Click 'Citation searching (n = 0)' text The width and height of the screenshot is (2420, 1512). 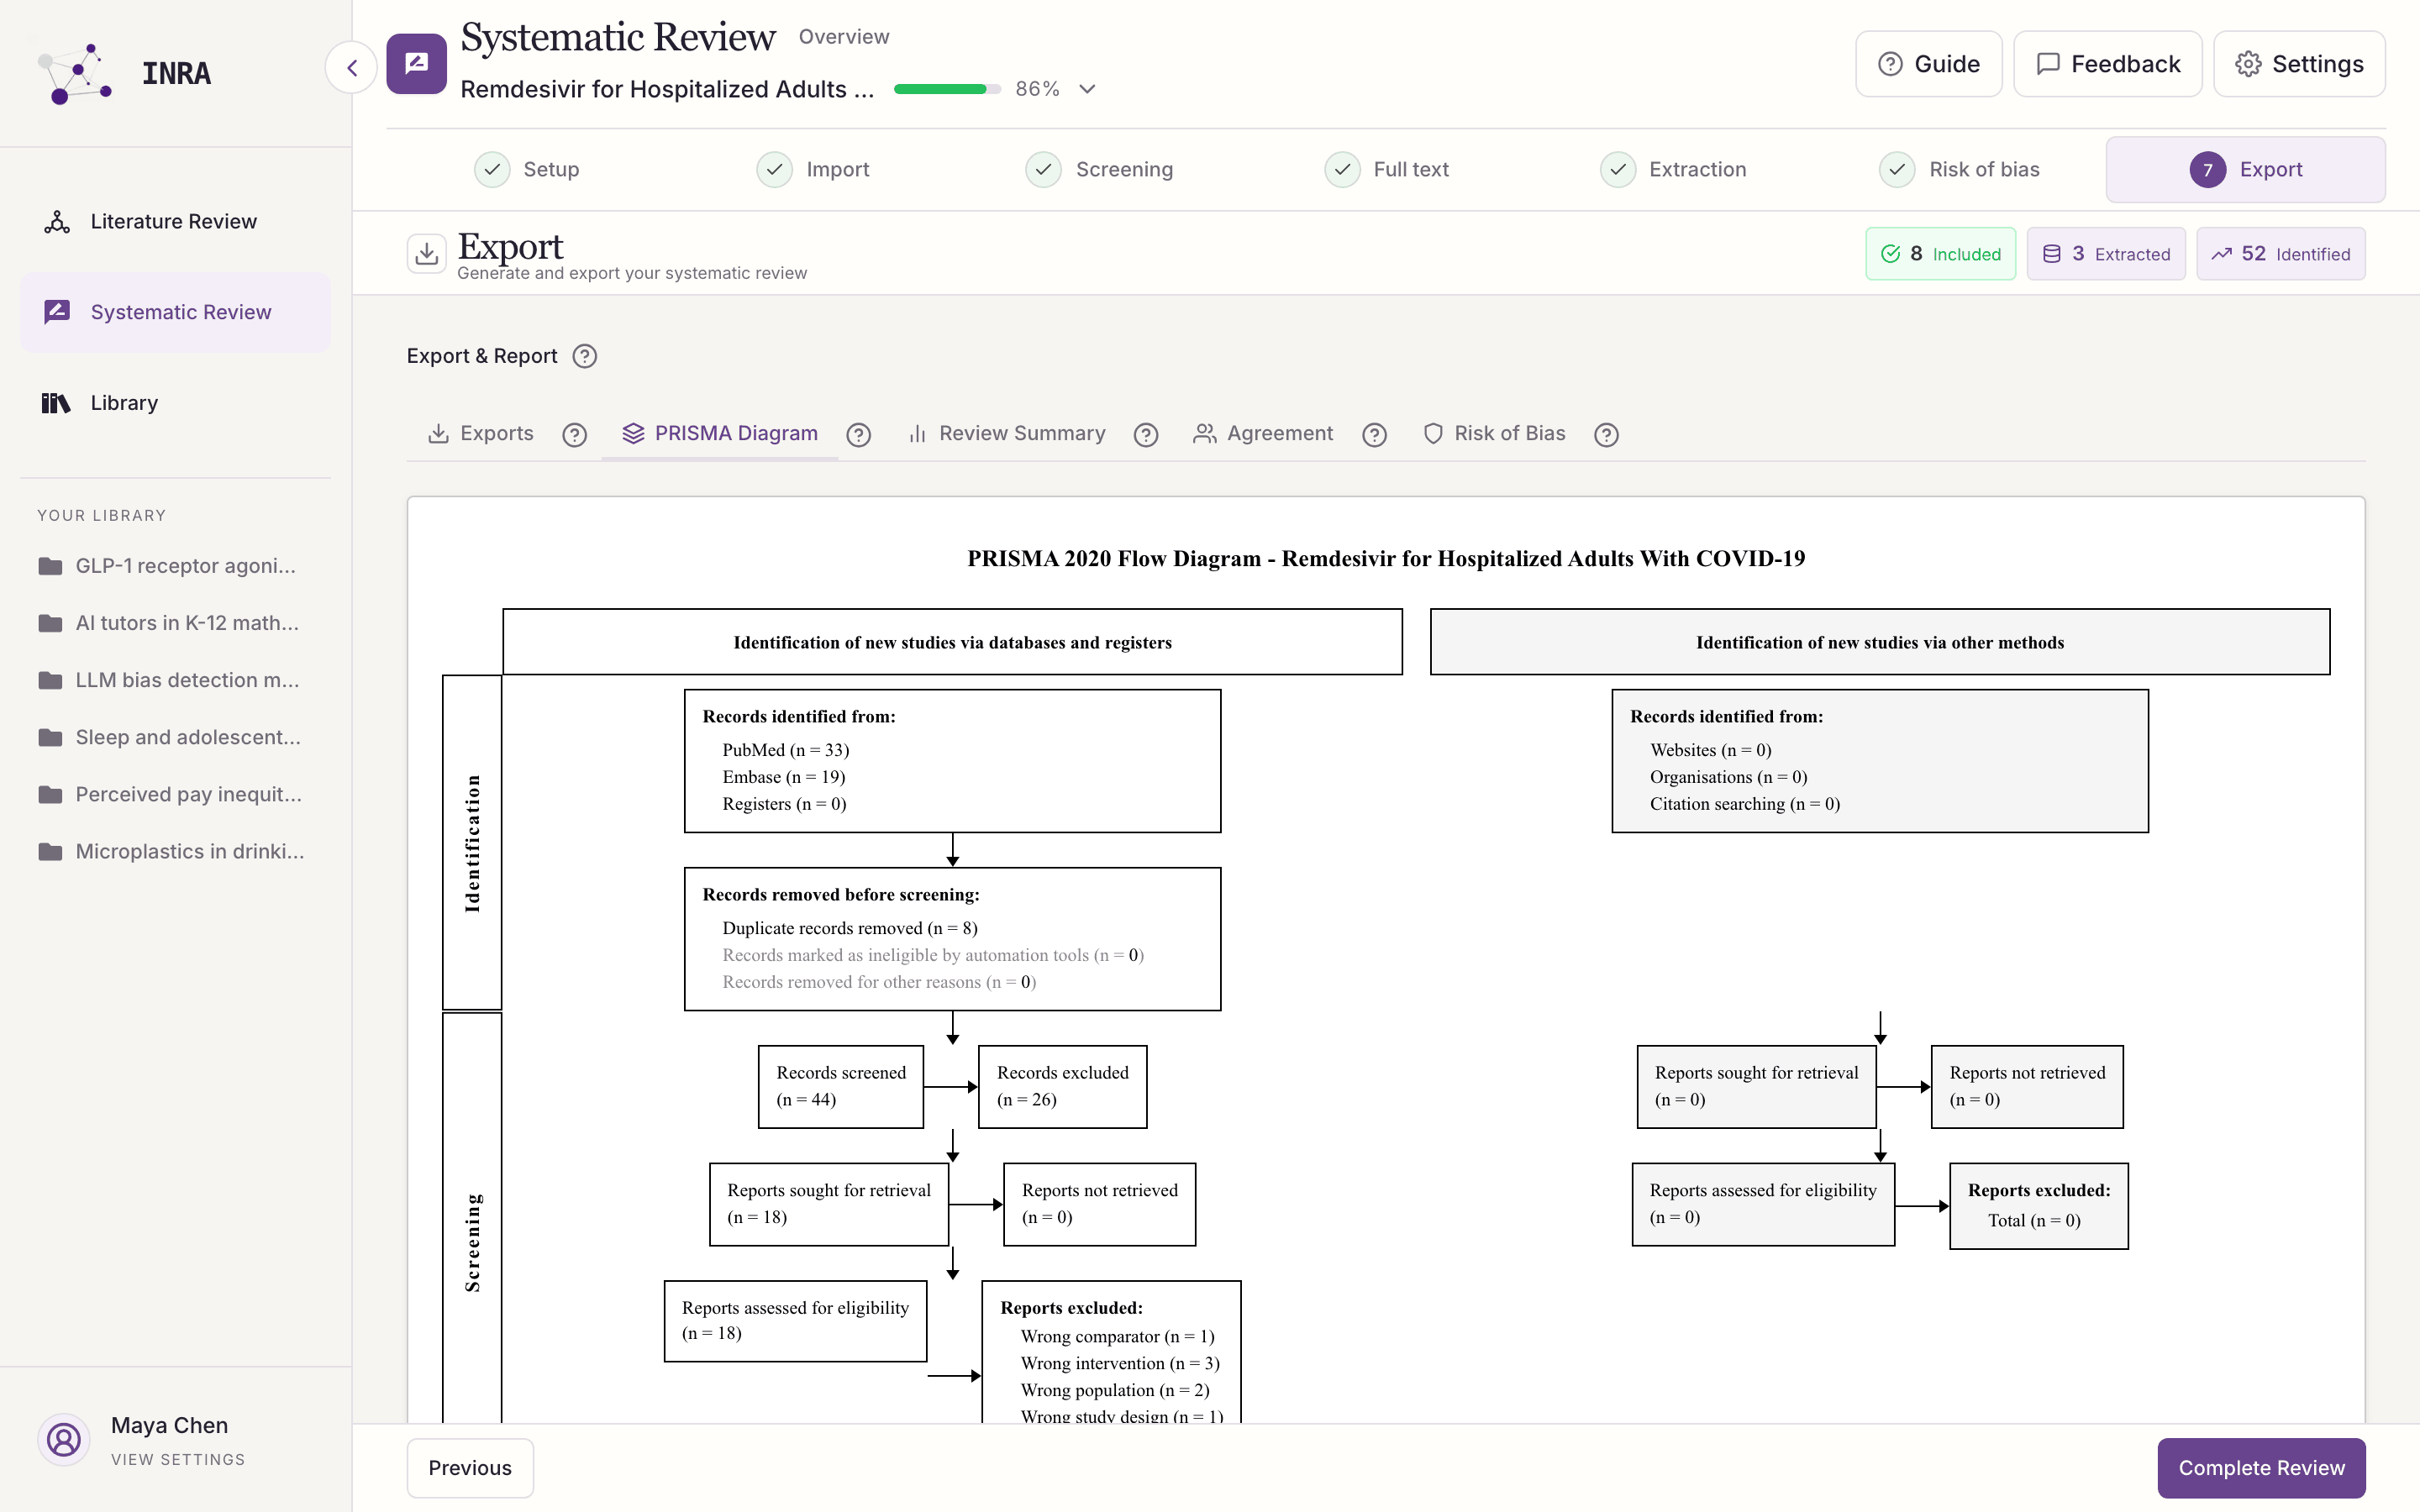click(1745, 804)
